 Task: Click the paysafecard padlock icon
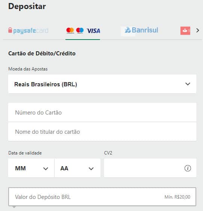(10, 30)
